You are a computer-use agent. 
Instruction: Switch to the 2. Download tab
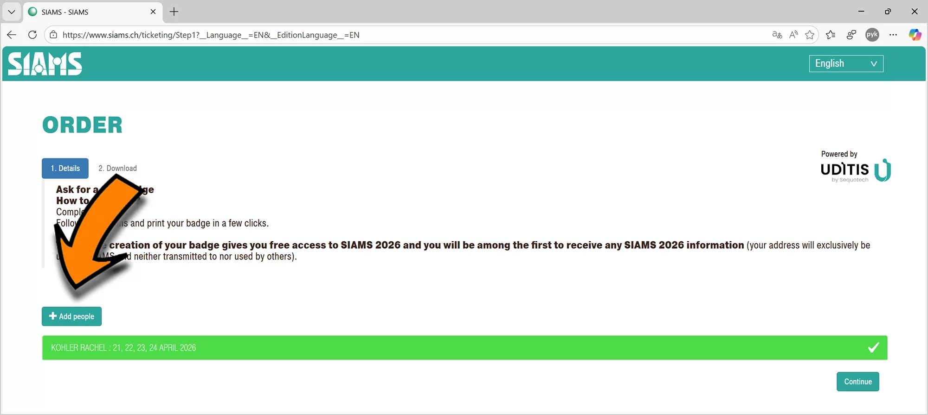click(x=117, y=168)
